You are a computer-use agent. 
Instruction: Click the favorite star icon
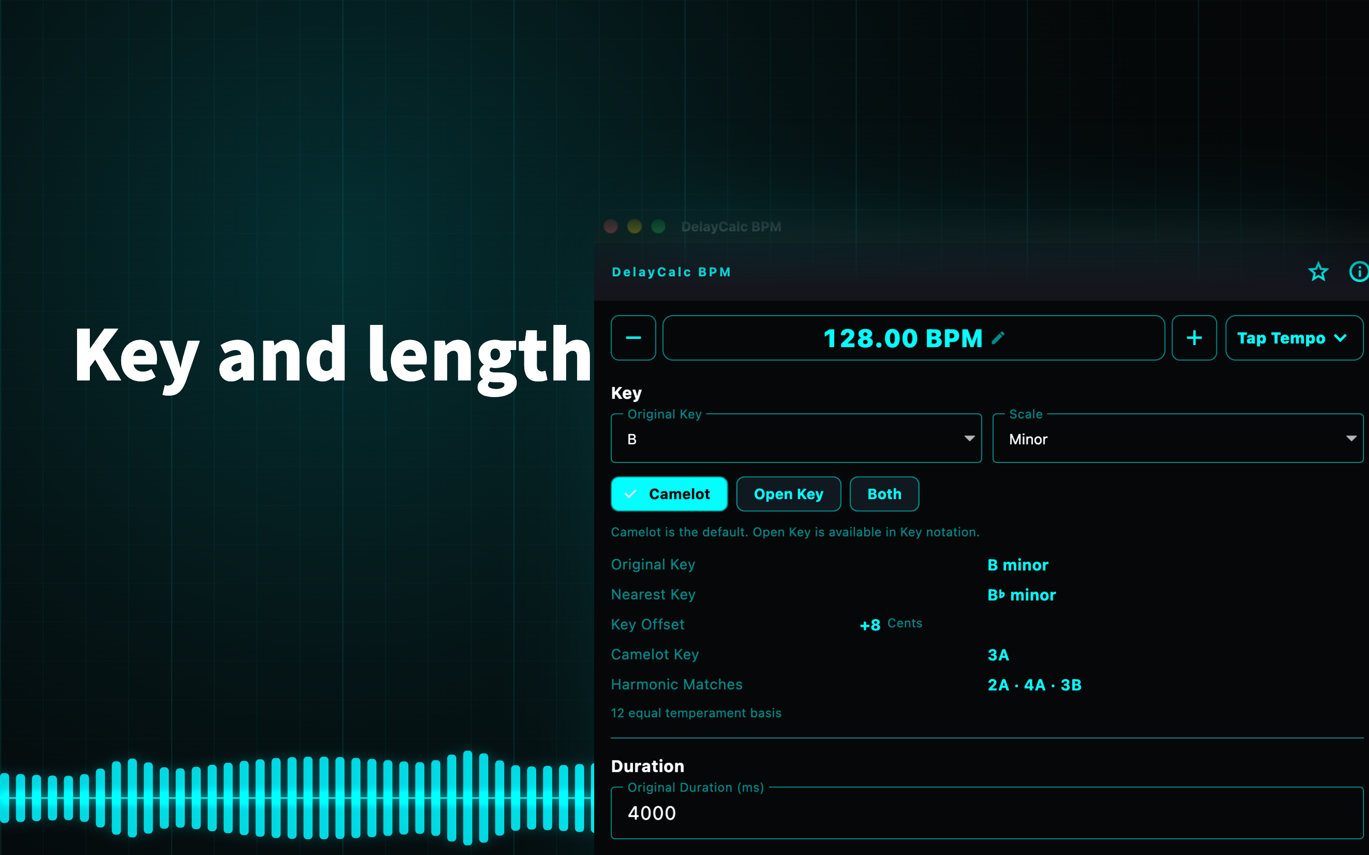pyautogui.click(x=1318, y=272)
